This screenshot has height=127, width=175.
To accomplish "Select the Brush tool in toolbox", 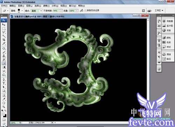I will 4,52.
